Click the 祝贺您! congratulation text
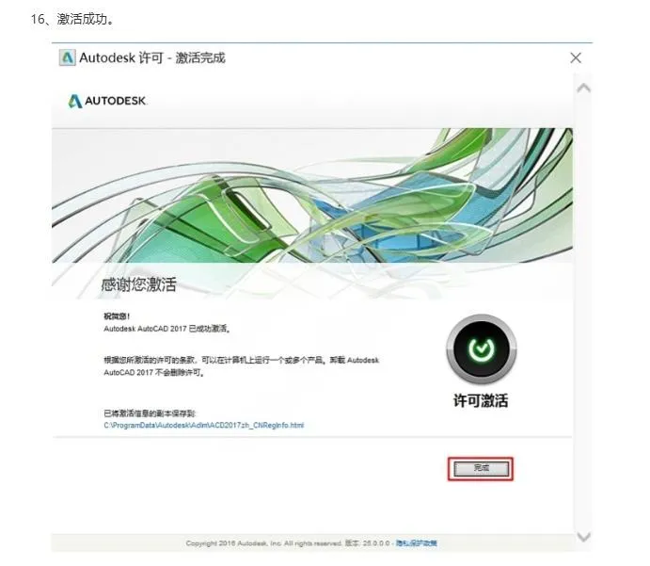Viewport: 650px width, 566px height. pyautogui.click(x=117, y=316)
